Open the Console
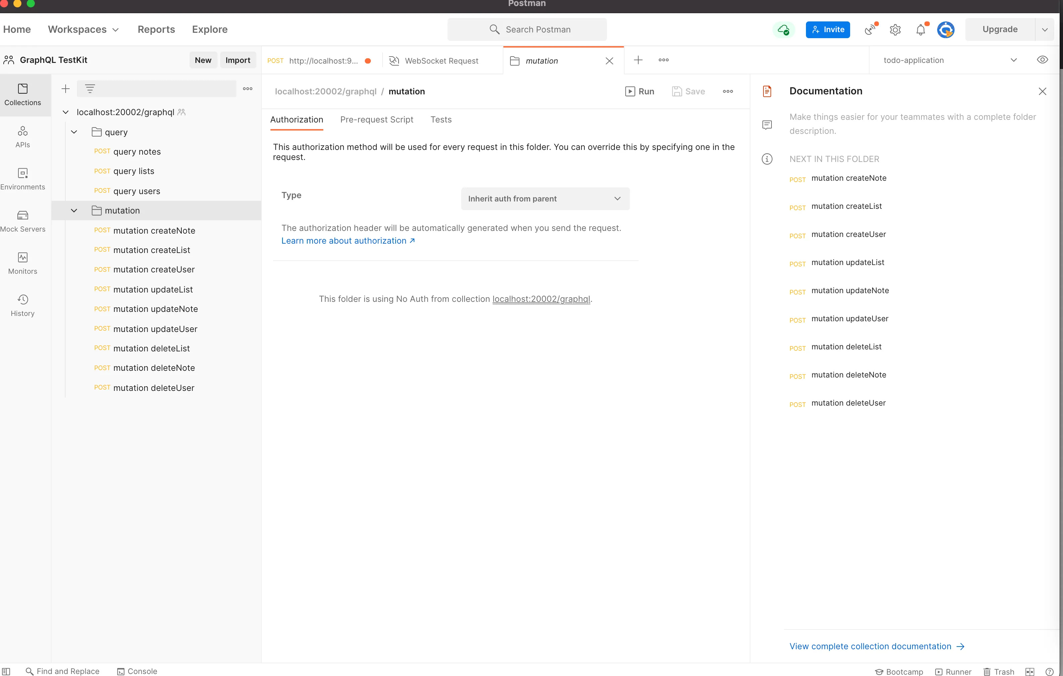1063x676 pixels. (x=137, y=671)
